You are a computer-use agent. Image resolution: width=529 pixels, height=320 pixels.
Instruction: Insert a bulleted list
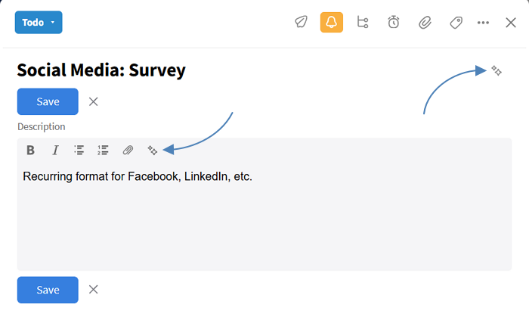[79, 150]
